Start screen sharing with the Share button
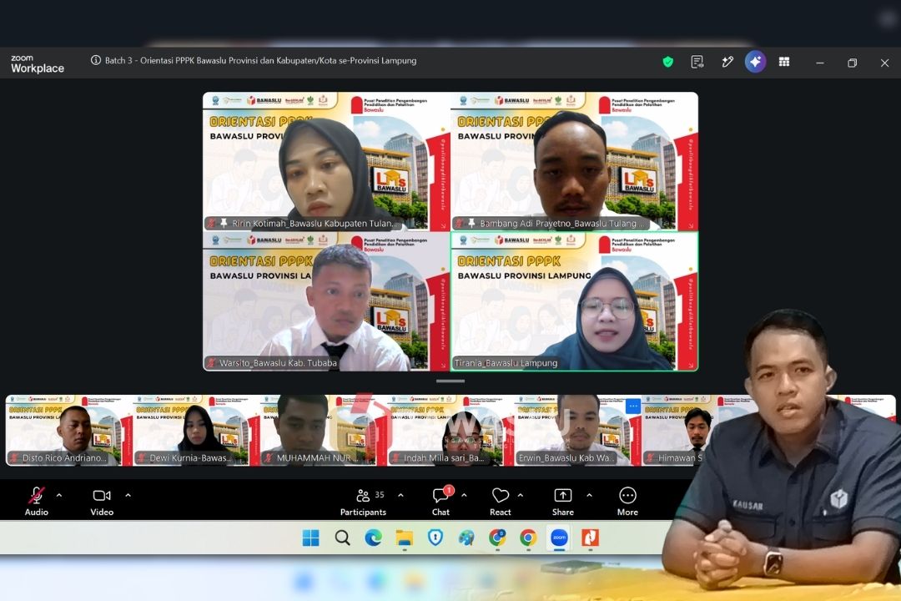The image size is (901, 601). pyautogui.click(x=563, y=502)
